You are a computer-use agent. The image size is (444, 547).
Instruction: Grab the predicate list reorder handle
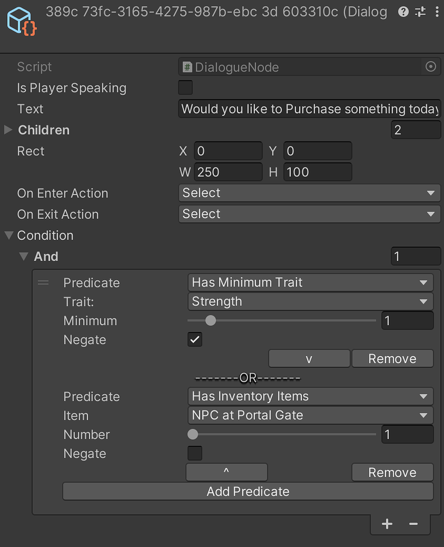(43, 283)
